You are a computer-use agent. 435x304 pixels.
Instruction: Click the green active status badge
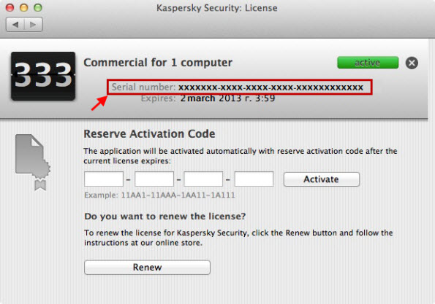tap(368, 63)
